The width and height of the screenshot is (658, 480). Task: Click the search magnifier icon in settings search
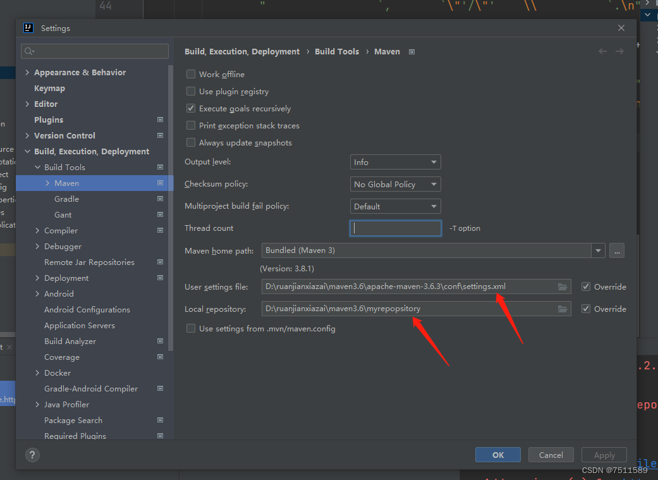(x=29, y=51)
